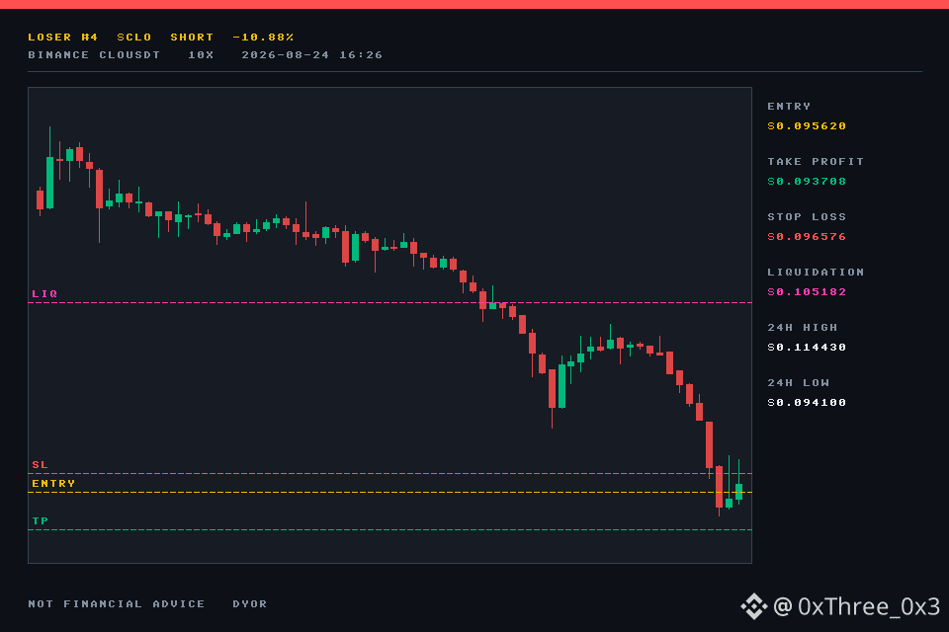The width and height of the screenshot is (949, 632).
Task: Click the SL line label on chart
Action: point(40,465)
